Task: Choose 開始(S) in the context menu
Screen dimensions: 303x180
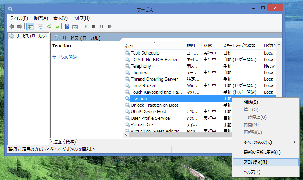Action: 266,102
